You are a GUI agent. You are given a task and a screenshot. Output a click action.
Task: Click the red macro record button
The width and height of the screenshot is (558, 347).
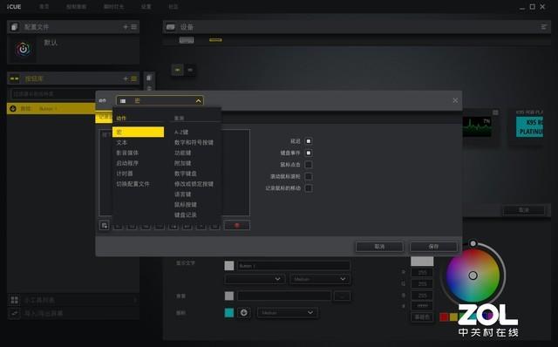click(x=237, y=225)
